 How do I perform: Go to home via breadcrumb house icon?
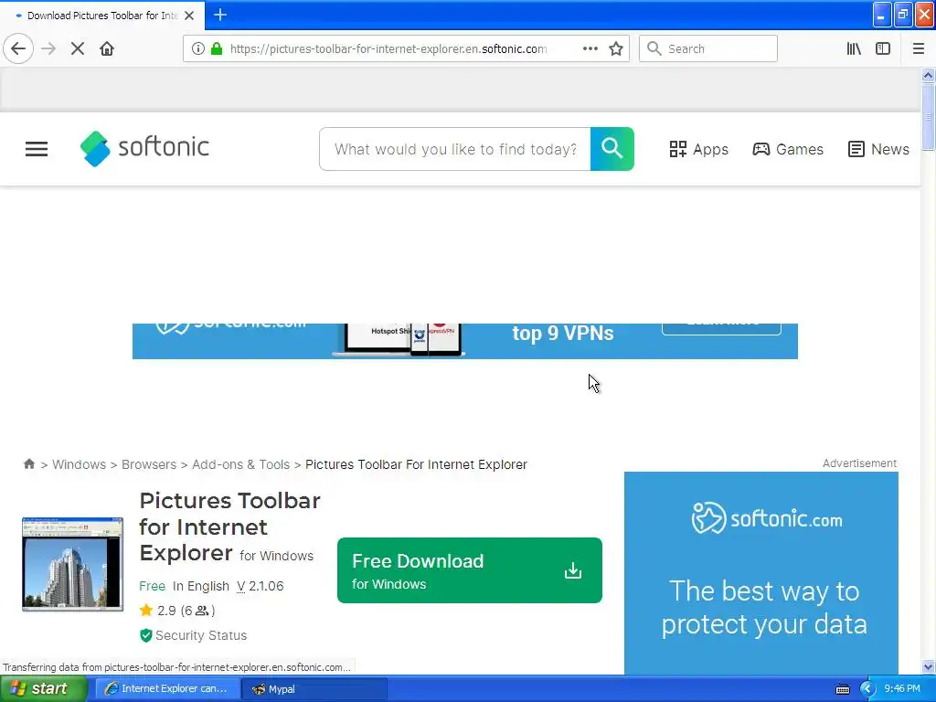28,463
